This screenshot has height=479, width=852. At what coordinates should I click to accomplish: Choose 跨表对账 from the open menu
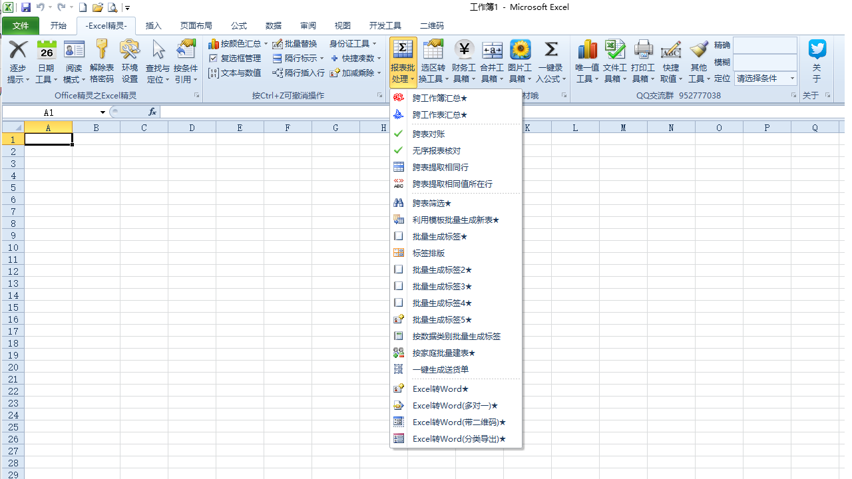tap(428, 134)
